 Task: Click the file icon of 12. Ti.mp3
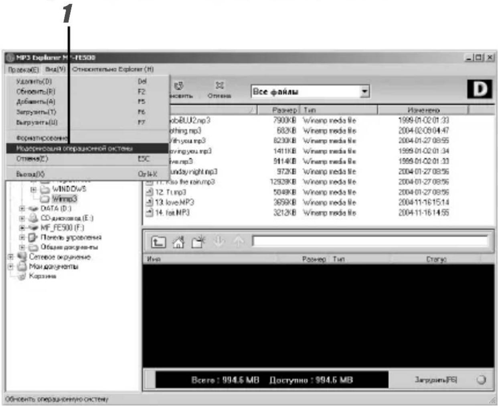click(149, 192)
